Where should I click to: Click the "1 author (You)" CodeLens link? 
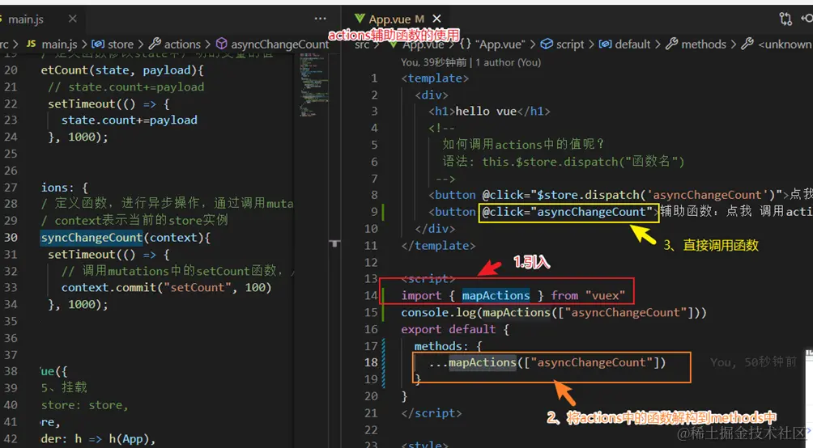(509, 62)
